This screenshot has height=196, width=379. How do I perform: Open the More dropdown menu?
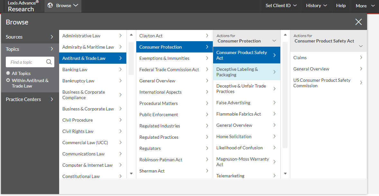(x=365, y=6)
